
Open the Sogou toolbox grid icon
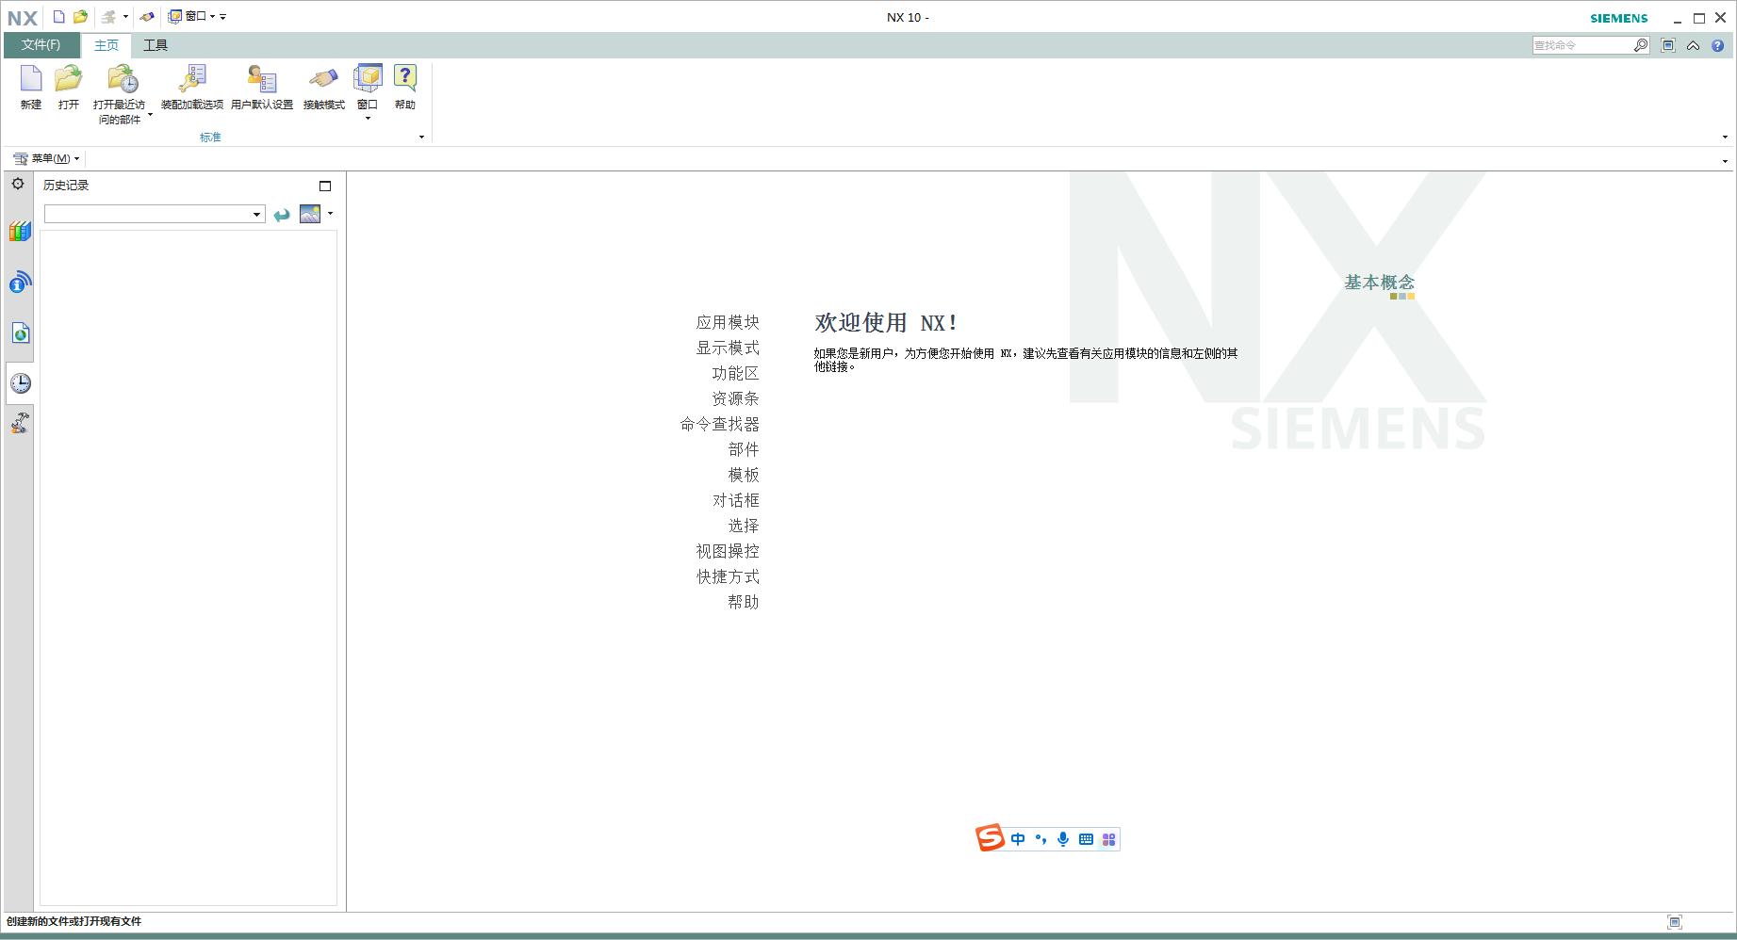tap(1108, 839)
